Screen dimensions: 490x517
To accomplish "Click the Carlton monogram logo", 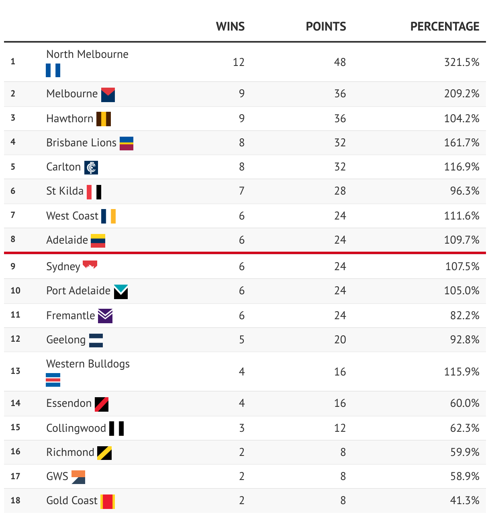I will click(91, 168).
